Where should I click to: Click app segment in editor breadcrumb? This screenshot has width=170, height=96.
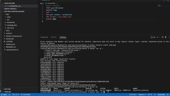point(41,3)
